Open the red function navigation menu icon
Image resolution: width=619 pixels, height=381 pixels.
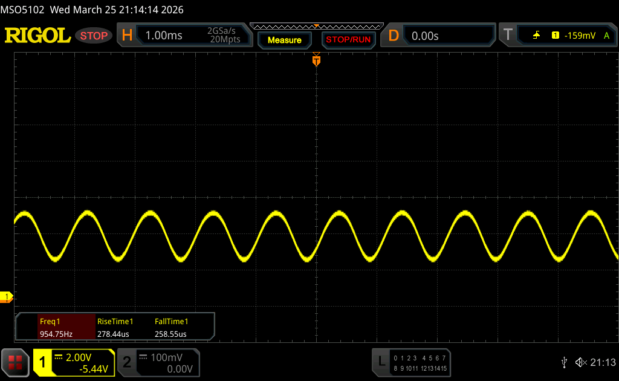15,362
